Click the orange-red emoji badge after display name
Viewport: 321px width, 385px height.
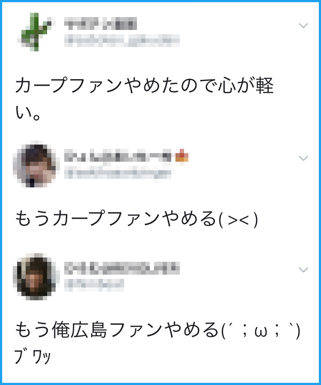click(x=182, y=156)
